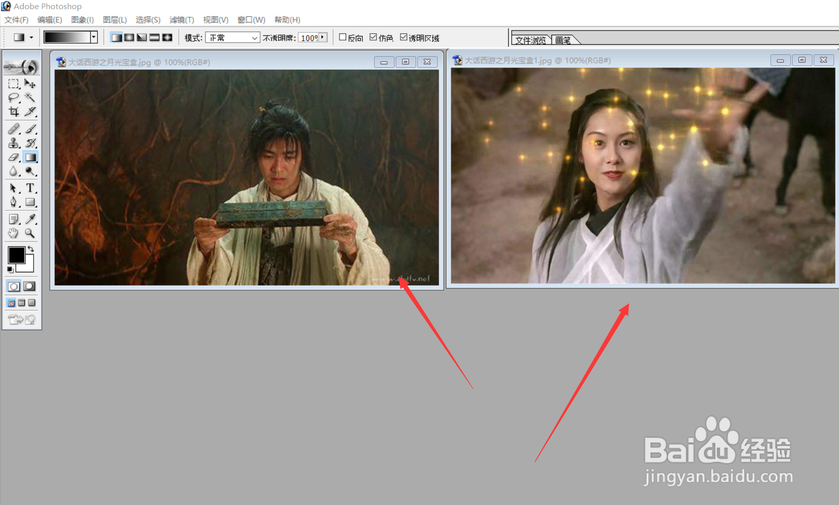
Task: Select the Slice tool
Action: (x=30, y=111)
